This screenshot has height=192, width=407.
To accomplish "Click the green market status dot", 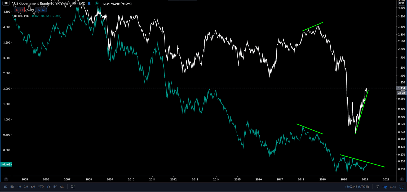I will 97,4.
